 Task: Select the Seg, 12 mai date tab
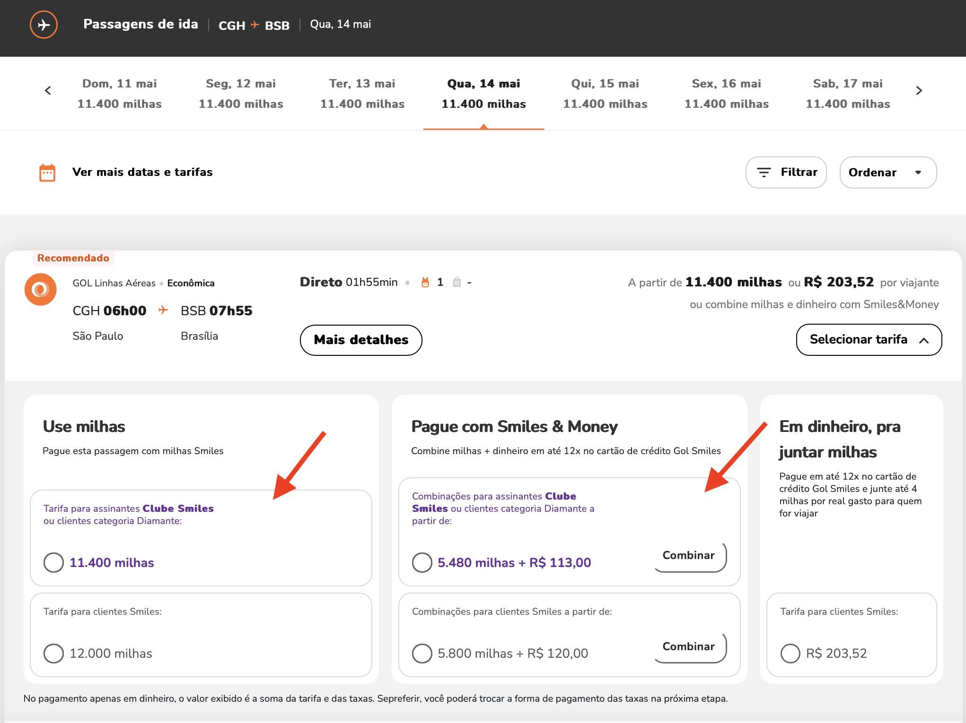[241, 94]
